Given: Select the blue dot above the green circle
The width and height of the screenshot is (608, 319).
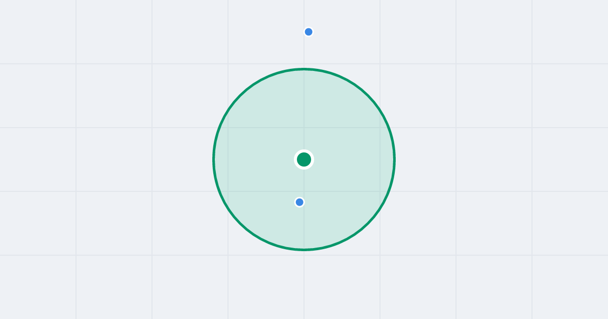Looking at the screenshot, I should [x=309, y=32].
